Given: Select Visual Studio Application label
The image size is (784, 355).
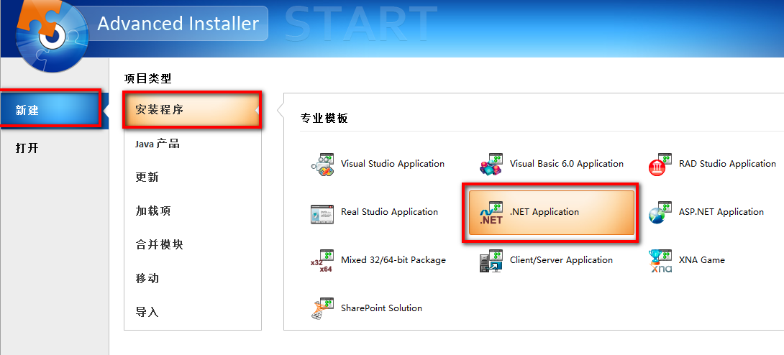Looking at the screenshot, I should tap(393, 164).
